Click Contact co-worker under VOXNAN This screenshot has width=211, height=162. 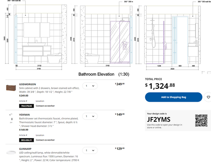[x=45, y=140]
